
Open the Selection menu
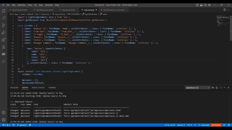tap(21, 5)
